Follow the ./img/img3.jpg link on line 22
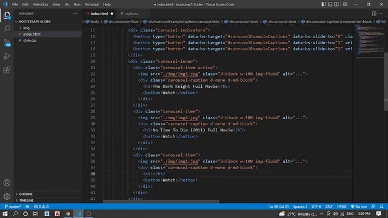Image resolution: width=388 pixels, height=218 pixels. (181, 74)
